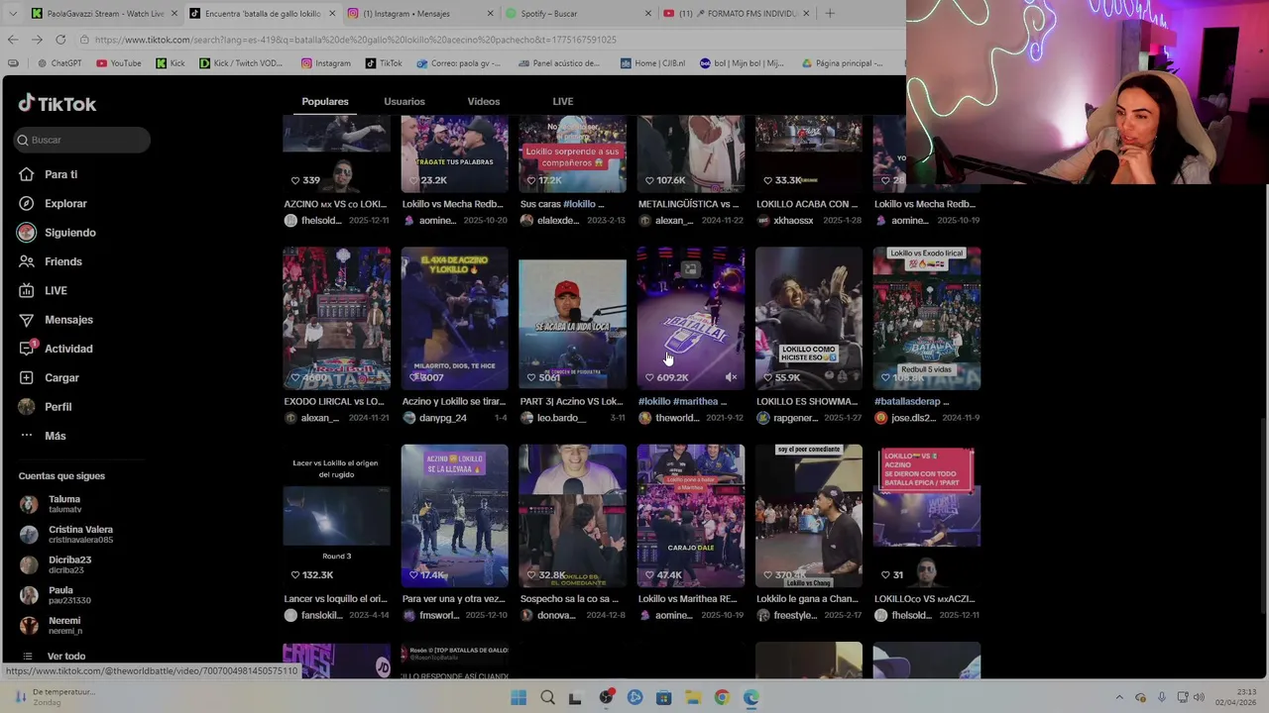Click the browser back arrow
The image size is (1269, 713).
(x=13, y=40)
